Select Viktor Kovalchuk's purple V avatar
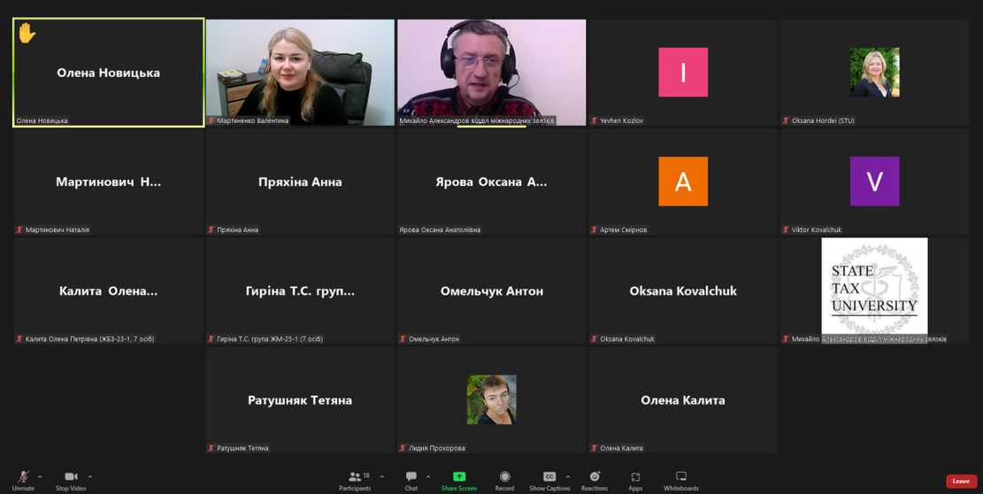 (874, 181)
